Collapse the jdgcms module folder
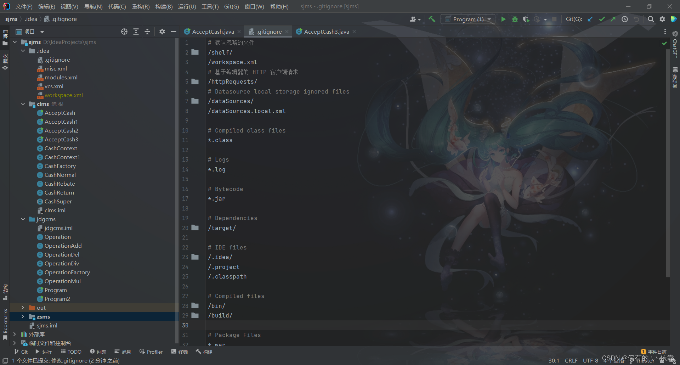680x365 pixels. click(23, 219)
